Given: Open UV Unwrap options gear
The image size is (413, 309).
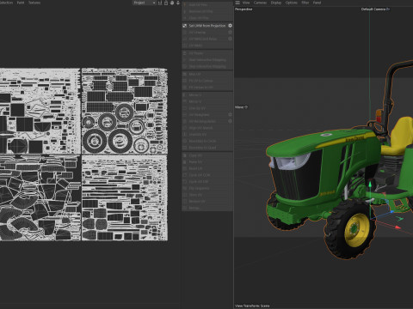Looking at the screenshot, I should 230,33.
